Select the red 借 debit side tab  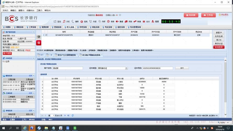[39, 43]
